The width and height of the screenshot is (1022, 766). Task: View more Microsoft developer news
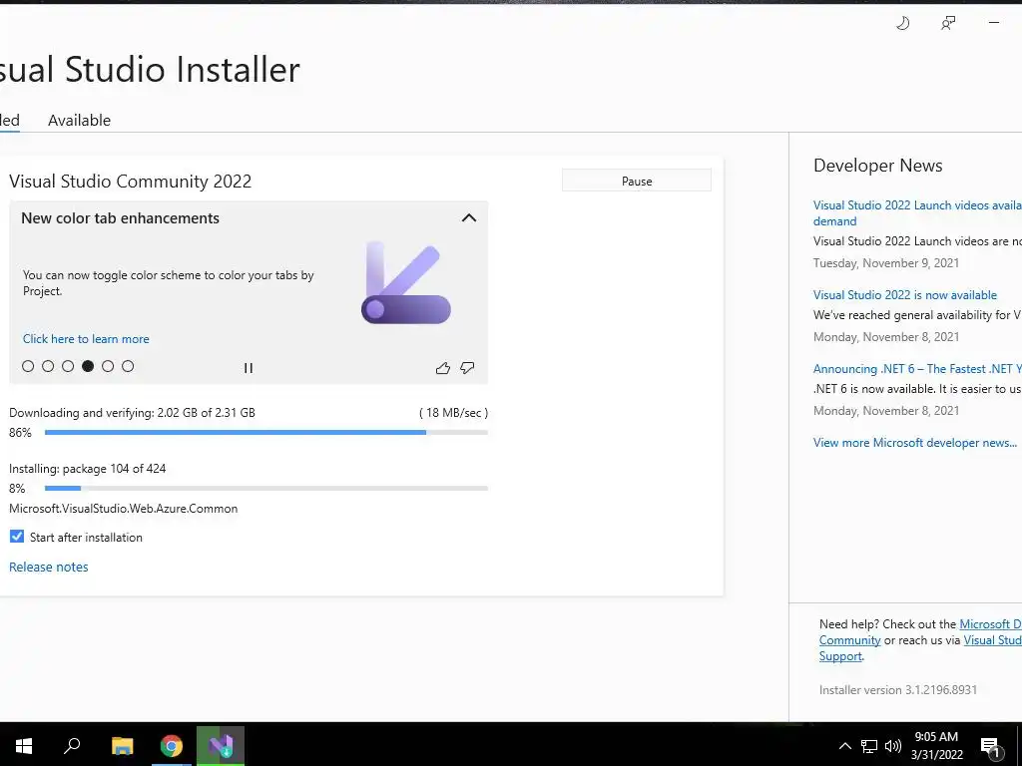coord(915,442)
